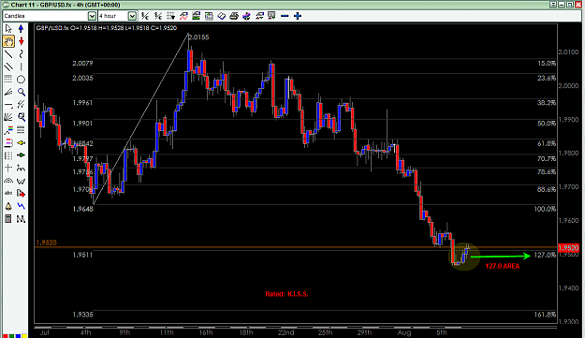585x338 pixels.
Task: Click the monitor screen toolbar icon
Action: [x=271, y=16]
